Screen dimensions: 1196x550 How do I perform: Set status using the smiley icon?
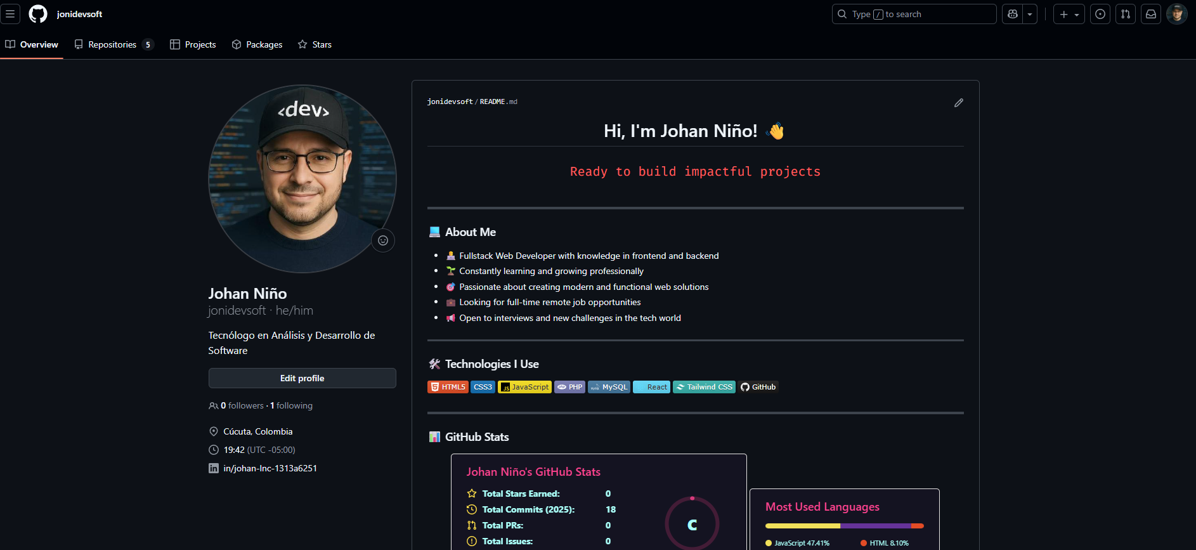(x=383, y=240)
